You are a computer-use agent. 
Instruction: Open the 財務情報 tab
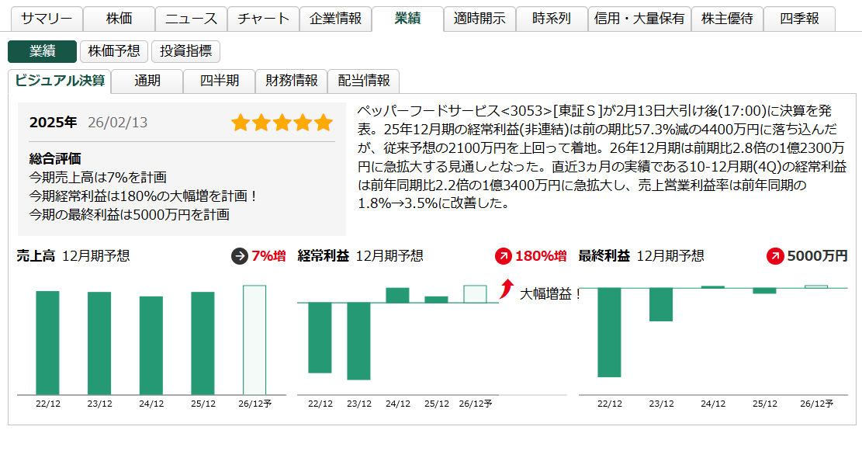click(291, 81)
